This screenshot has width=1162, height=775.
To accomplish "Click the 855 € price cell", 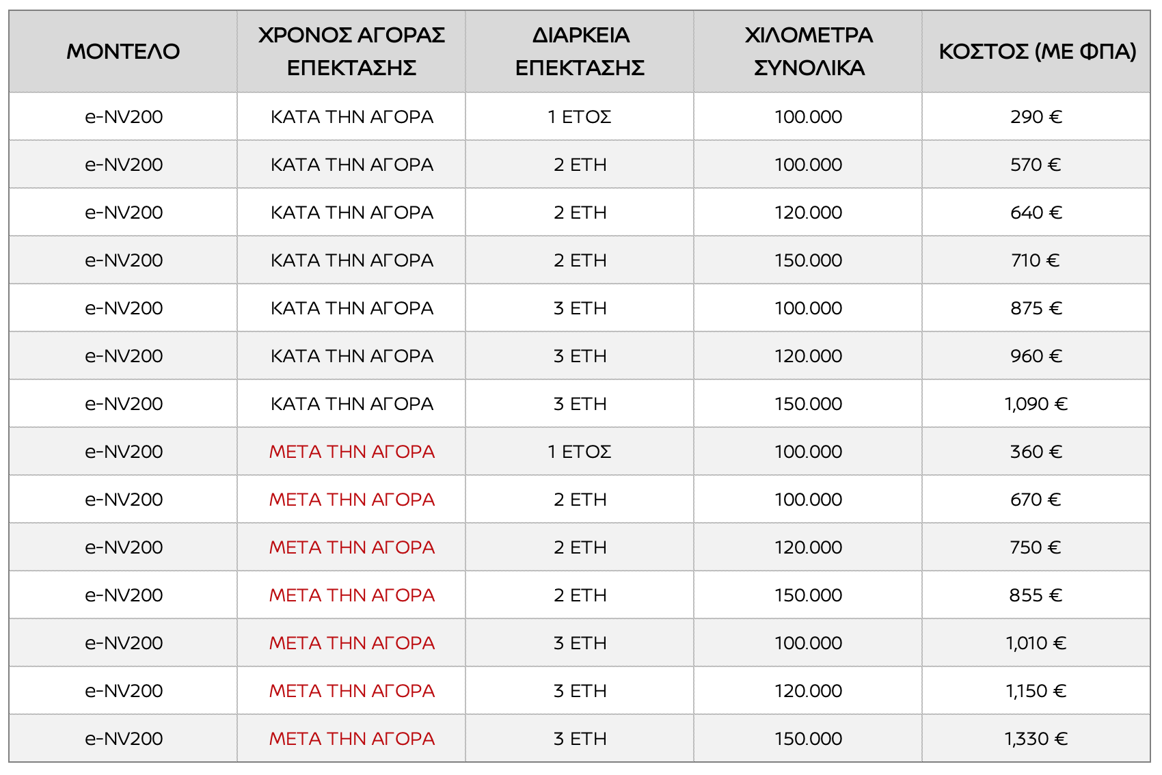I will 1036,595.
